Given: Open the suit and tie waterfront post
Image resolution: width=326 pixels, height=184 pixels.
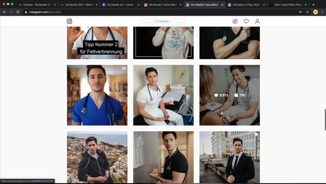Looking at the screenshot, I should tap(230, 157).
